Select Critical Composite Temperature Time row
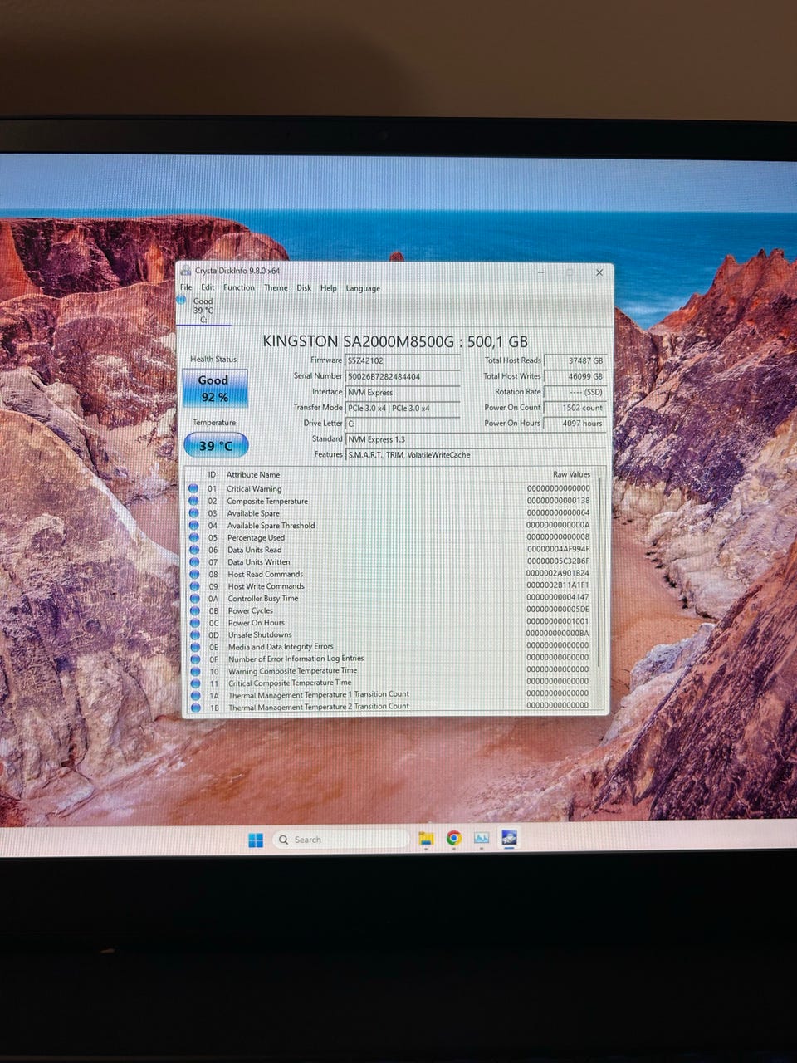Screen dimensions: 797x1063 pyautogui.click(x=390, y=683)
